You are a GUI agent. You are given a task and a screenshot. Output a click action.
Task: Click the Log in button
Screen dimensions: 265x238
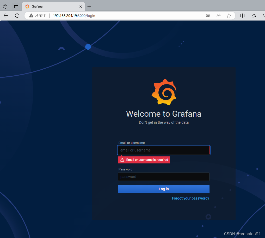(164, 189)
